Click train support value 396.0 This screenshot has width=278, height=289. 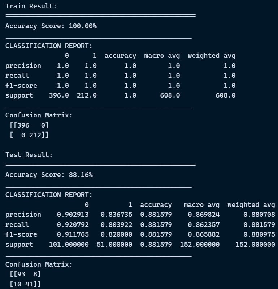[x=59, y=95]
